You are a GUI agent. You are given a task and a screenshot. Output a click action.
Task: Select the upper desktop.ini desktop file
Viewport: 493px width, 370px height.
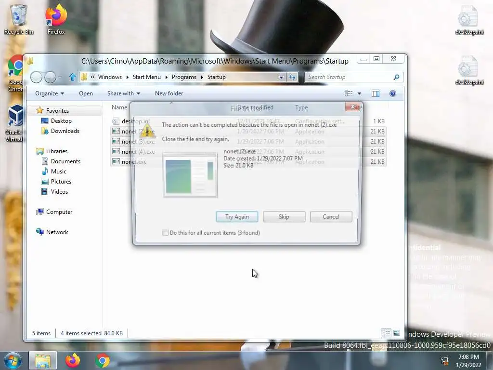click(469, 20)
